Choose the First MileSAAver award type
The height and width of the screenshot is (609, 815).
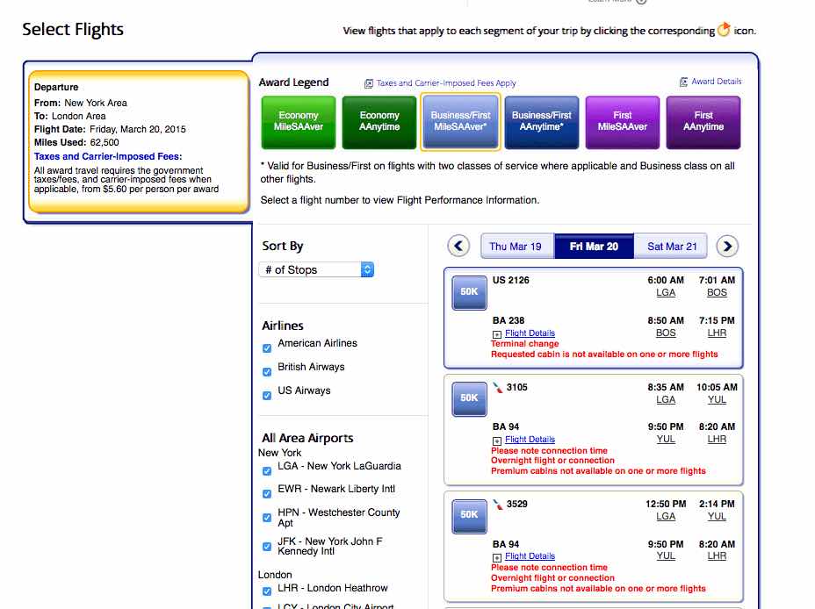tap(622, 122)
